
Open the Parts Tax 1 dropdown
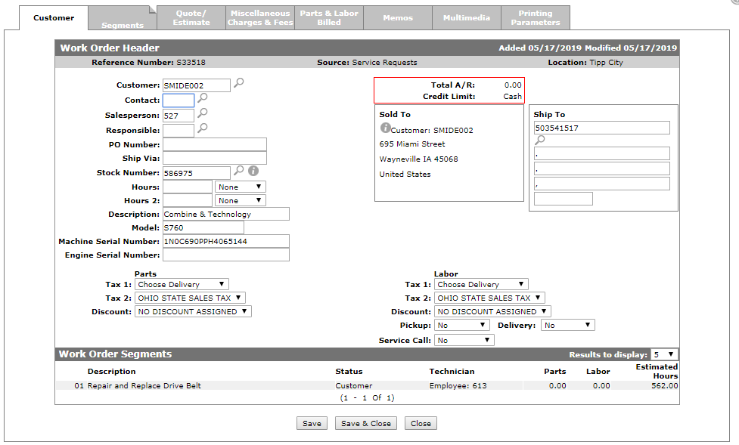click(182, 284)
